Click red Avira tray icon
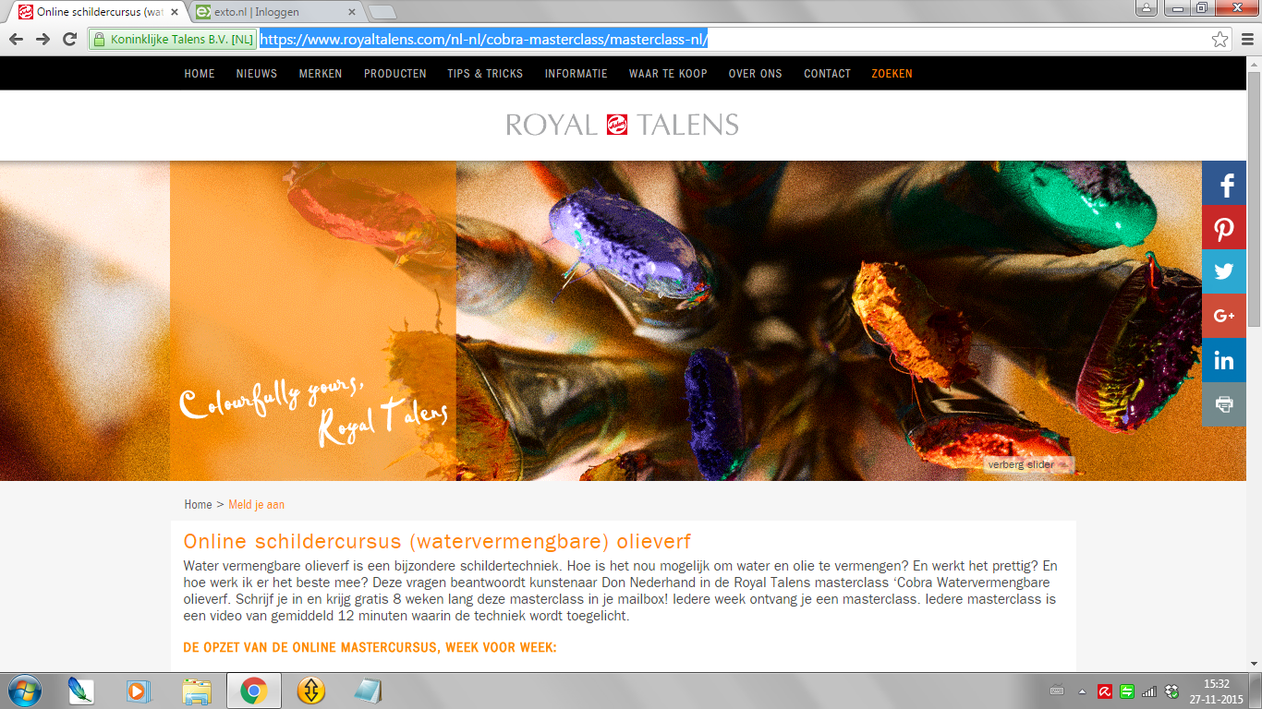The image size is (1262, 709). tap(1104, 691)
